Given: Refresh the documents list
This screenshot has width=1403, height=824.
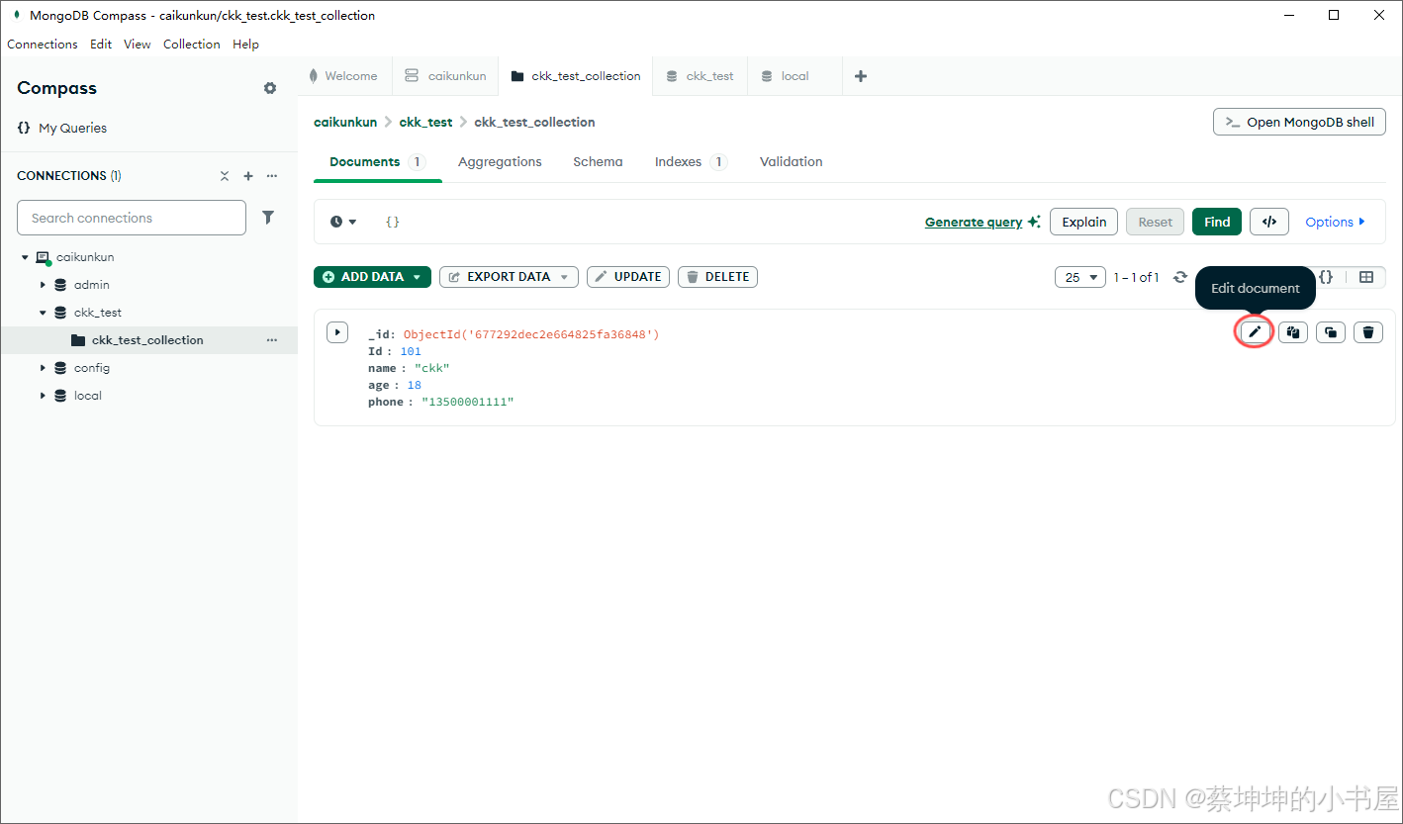Looking at the screenshot, I should 1180,277.
